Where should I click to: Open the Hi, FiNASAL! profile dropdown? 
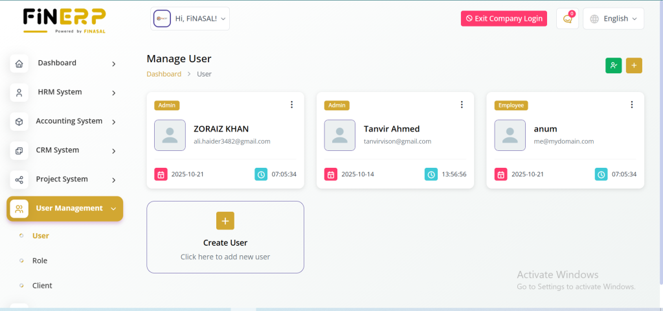click(x=190, y=19)
